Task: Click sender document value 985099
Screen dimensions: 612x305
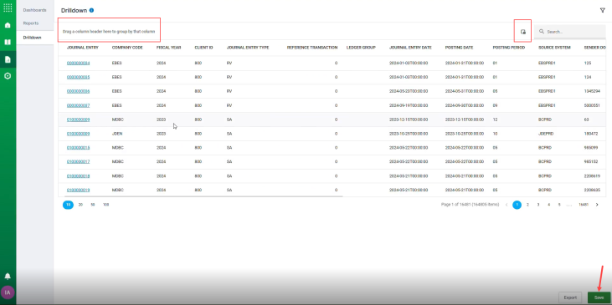Action: point(590,148)
